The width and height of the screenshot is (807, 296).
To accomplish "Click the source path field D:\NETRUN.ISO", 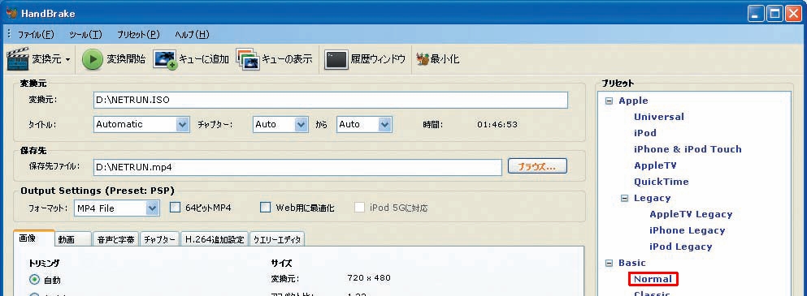I will point(331,100).
